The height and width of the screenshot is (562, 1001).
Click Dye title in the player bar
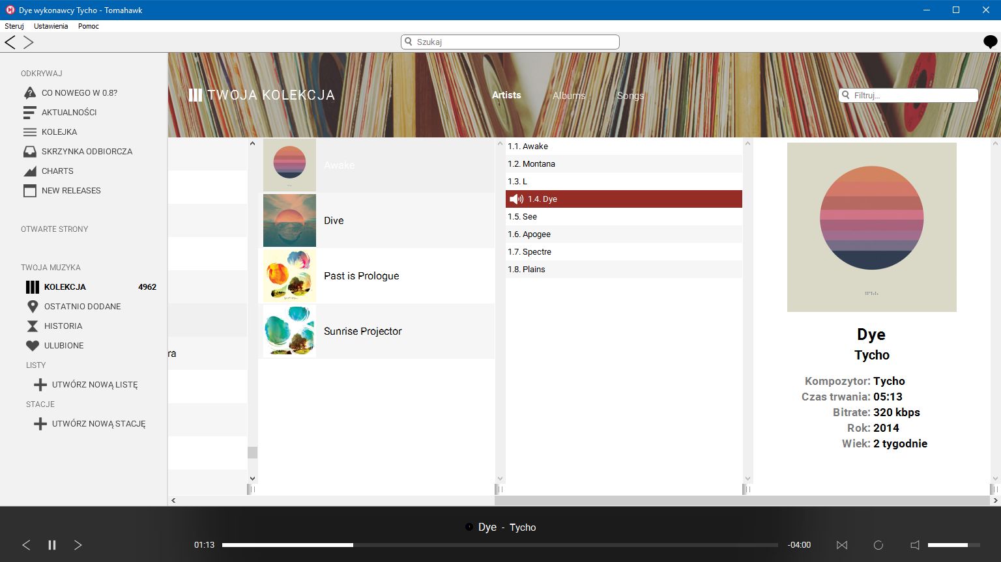pos(487,527)
